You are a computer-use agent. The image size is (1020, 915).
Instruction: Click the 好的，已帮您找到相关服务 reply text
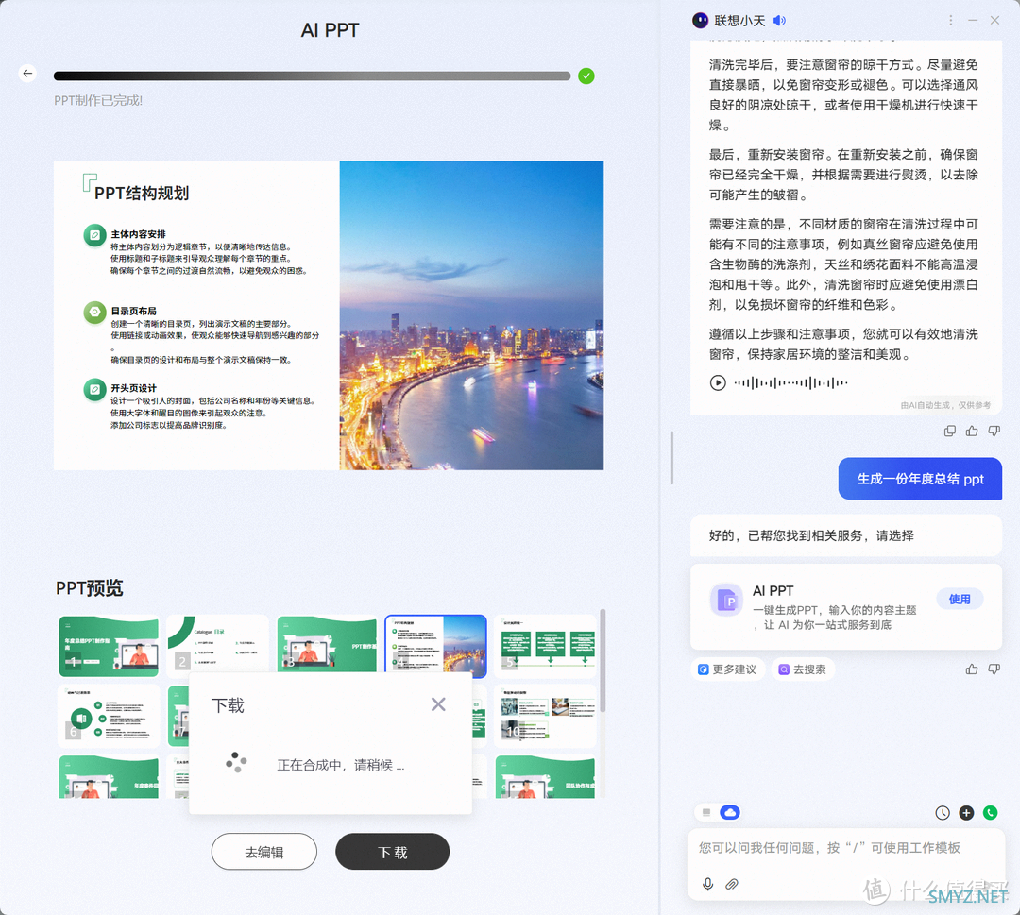(811, 535)
